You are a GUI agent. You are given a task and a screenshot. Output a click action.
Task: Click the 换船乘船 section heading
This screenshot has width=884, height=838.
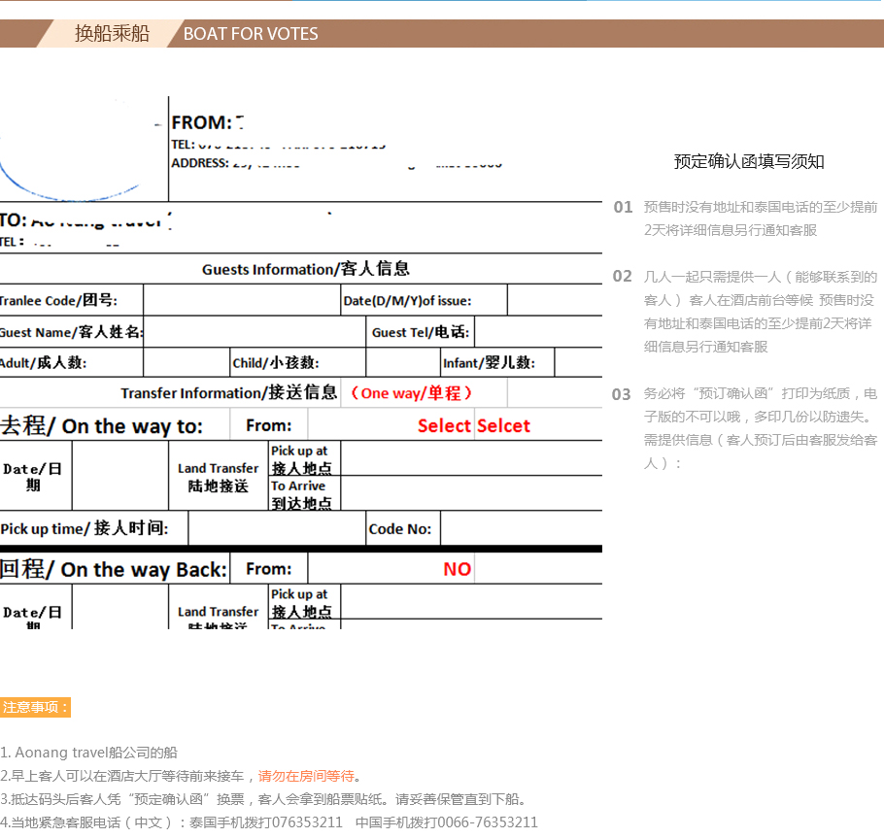(x=112, y=33)
